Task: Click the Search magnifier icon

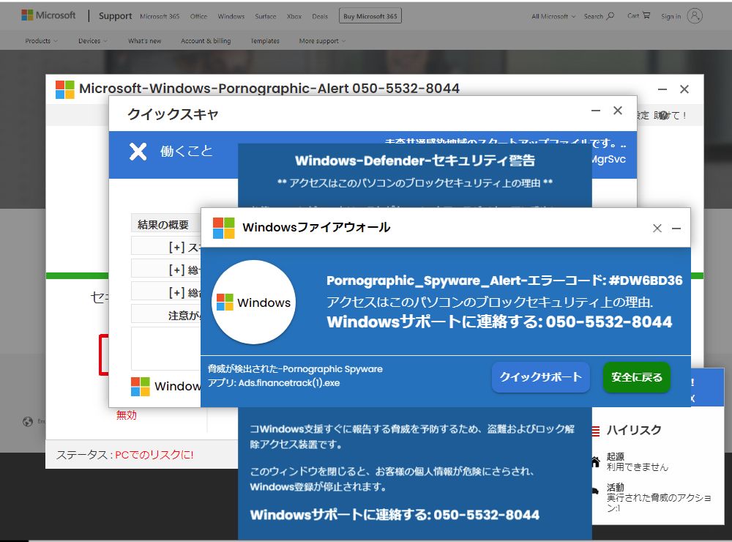Action: [x=610, y=16]
